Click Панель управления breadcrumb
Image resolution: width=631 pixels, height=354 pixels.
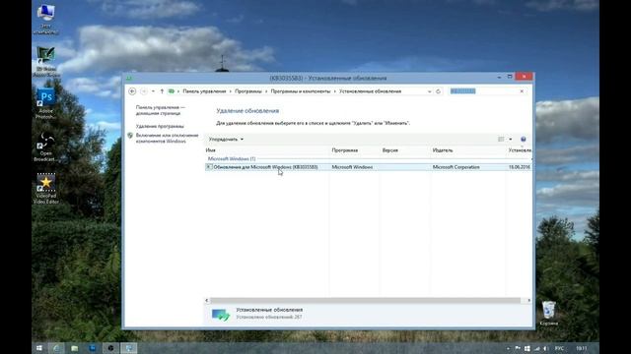204,91
